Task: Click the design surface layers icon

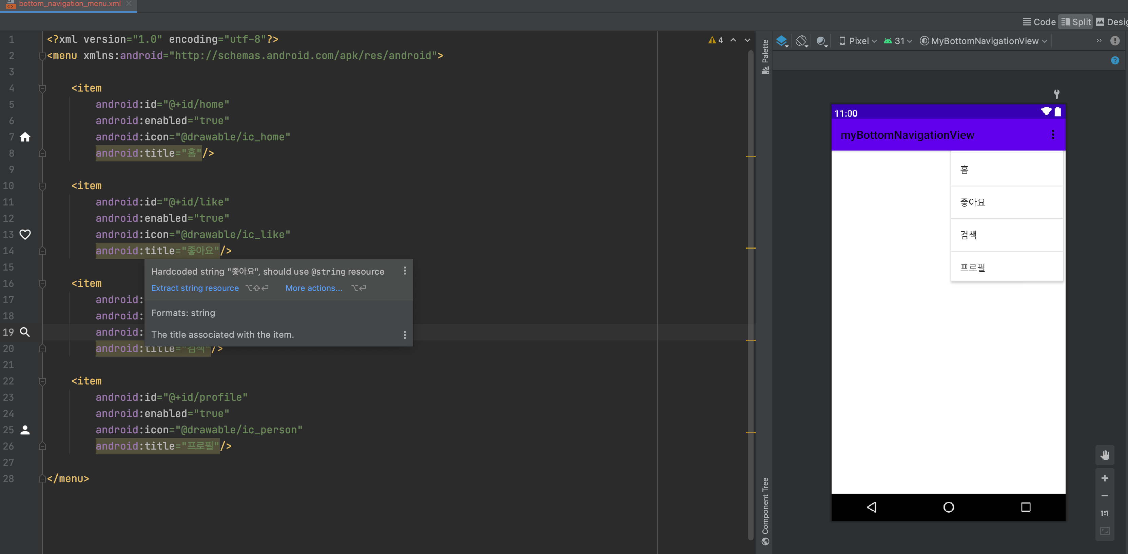Action: coord(781,41)
